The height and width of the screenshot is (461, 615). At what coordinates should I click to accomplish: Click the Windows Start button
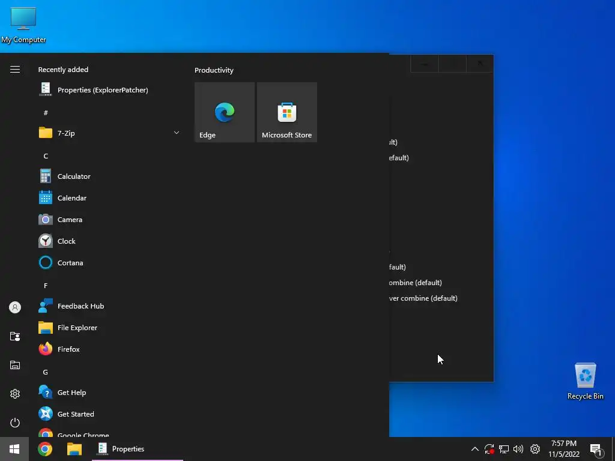(x=14, y=449)
